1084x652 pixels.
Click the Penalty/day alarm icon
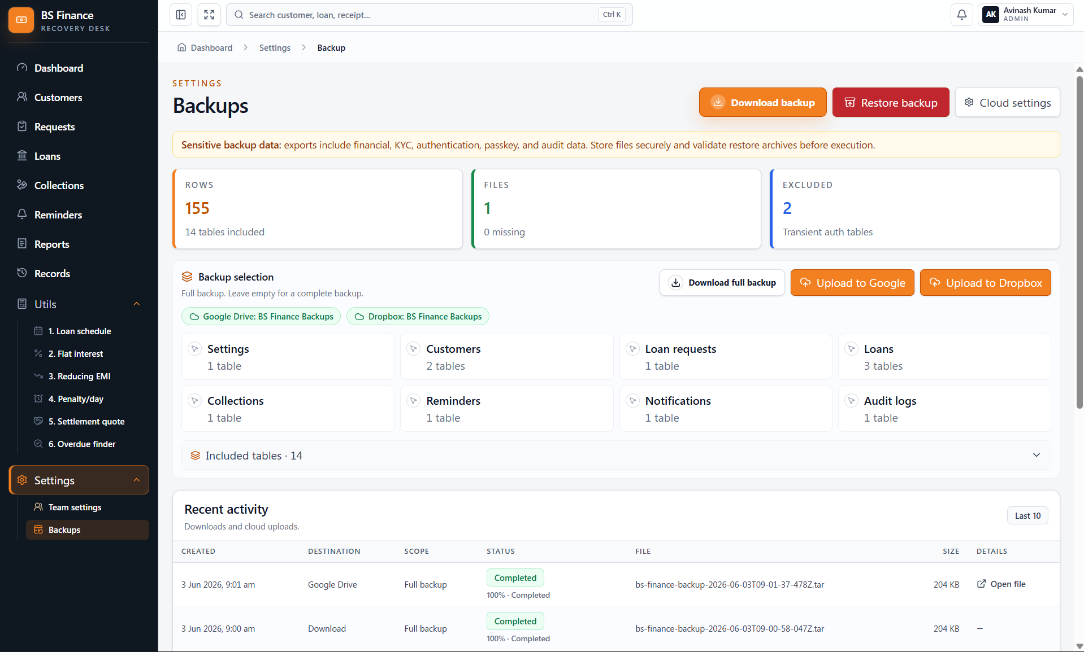38,399
